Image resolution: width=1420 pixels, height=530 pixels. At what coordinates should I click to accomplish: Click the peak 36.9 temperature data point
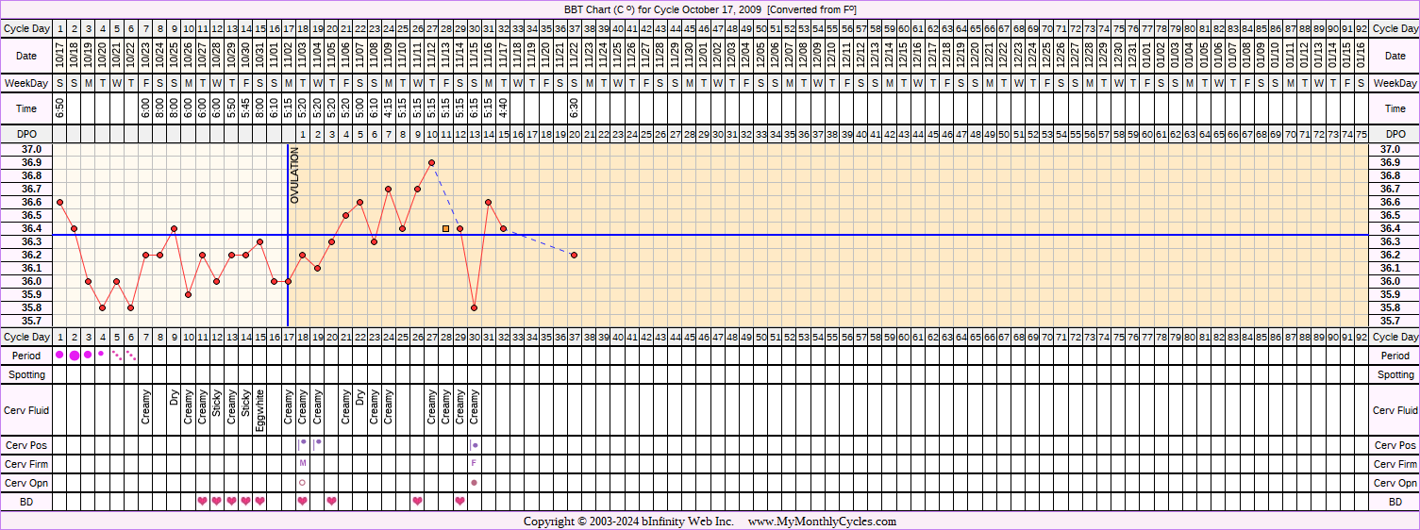[x=431, y=162]
